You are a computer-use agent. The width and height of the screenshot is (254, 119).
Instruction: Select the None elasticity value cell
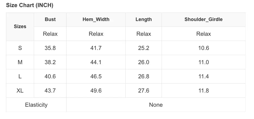click(156, 105)
